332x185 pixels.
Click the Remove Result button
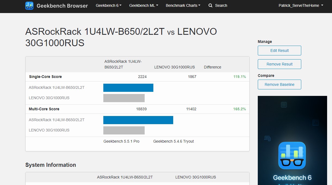click(x=279, y=64)
